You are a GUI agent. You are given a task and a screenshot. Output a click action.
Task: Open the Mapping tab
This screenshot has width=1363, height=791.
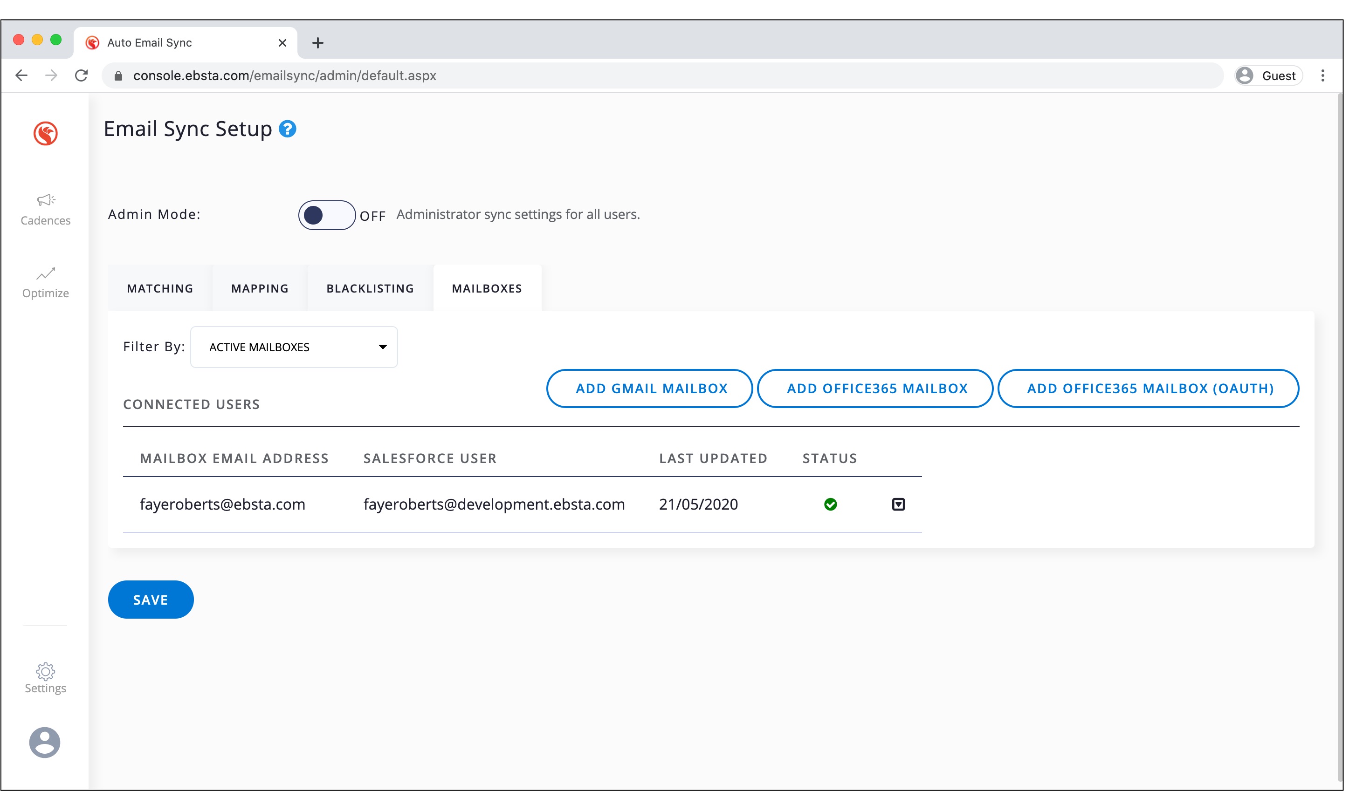[260, 288]
